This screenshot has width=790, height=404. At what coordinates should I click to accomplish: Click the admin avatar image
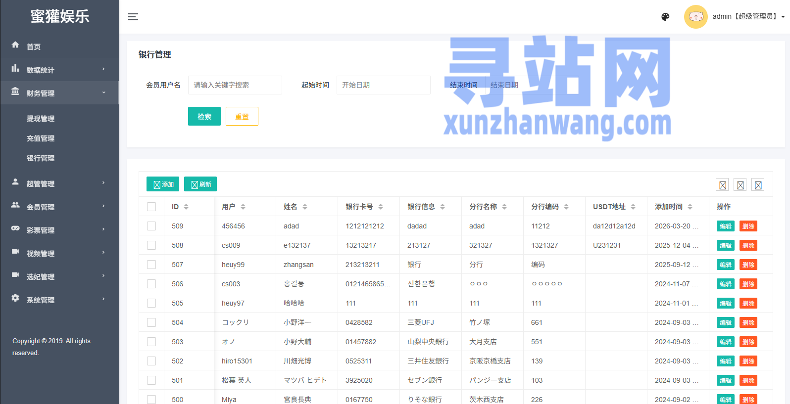695,17
